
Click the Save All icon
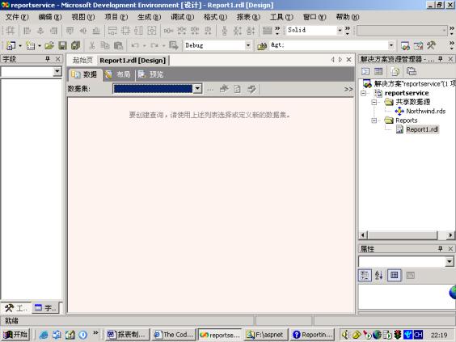click(76, 45)
